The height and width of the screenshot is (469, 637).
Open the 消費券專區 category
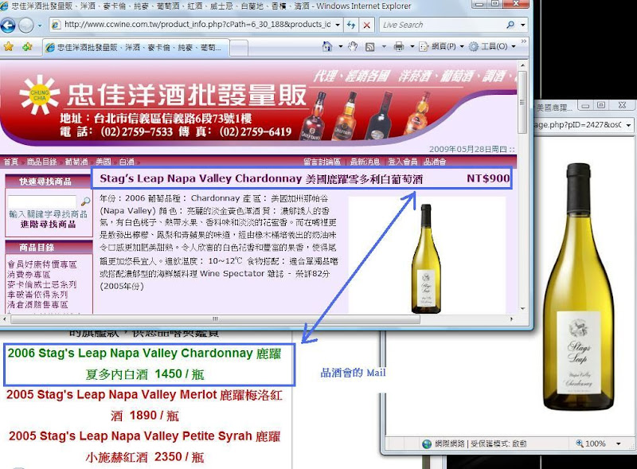pyautogui.click(x=29, y=275)
